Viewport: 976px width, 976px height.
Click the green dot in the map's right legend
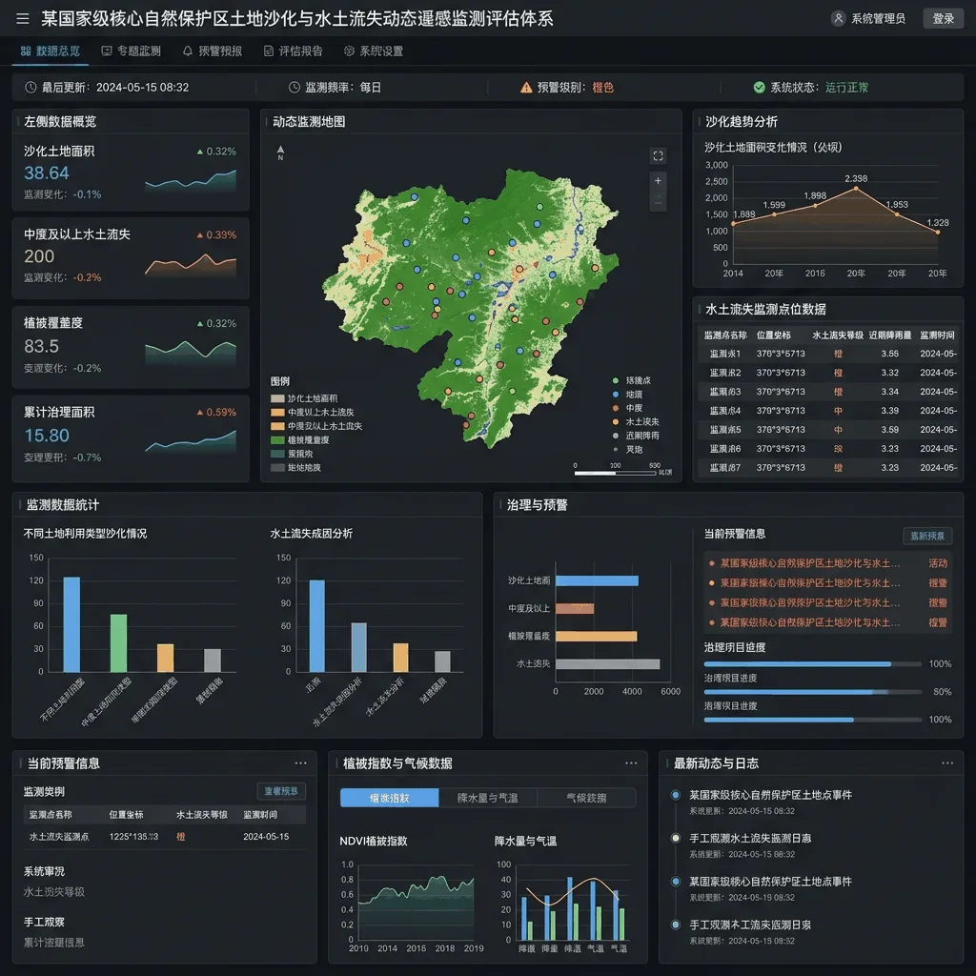click(616, 380)
